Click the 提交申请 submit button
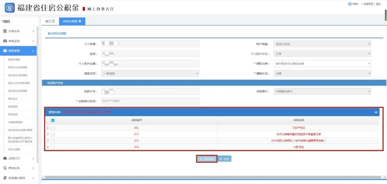This screenshot has height=184, width=387. [x=207, y=159]
